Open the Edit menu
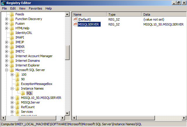 pyautogui.click(x=13, y=8)
